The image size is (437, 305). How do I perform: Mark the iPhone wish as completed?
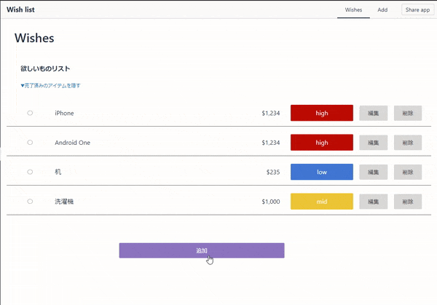[x=30, y=113]
